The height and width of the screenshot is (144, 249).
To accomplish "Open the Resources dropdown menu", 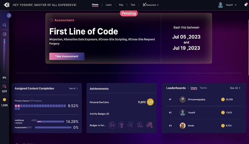I will coord(151,5).
